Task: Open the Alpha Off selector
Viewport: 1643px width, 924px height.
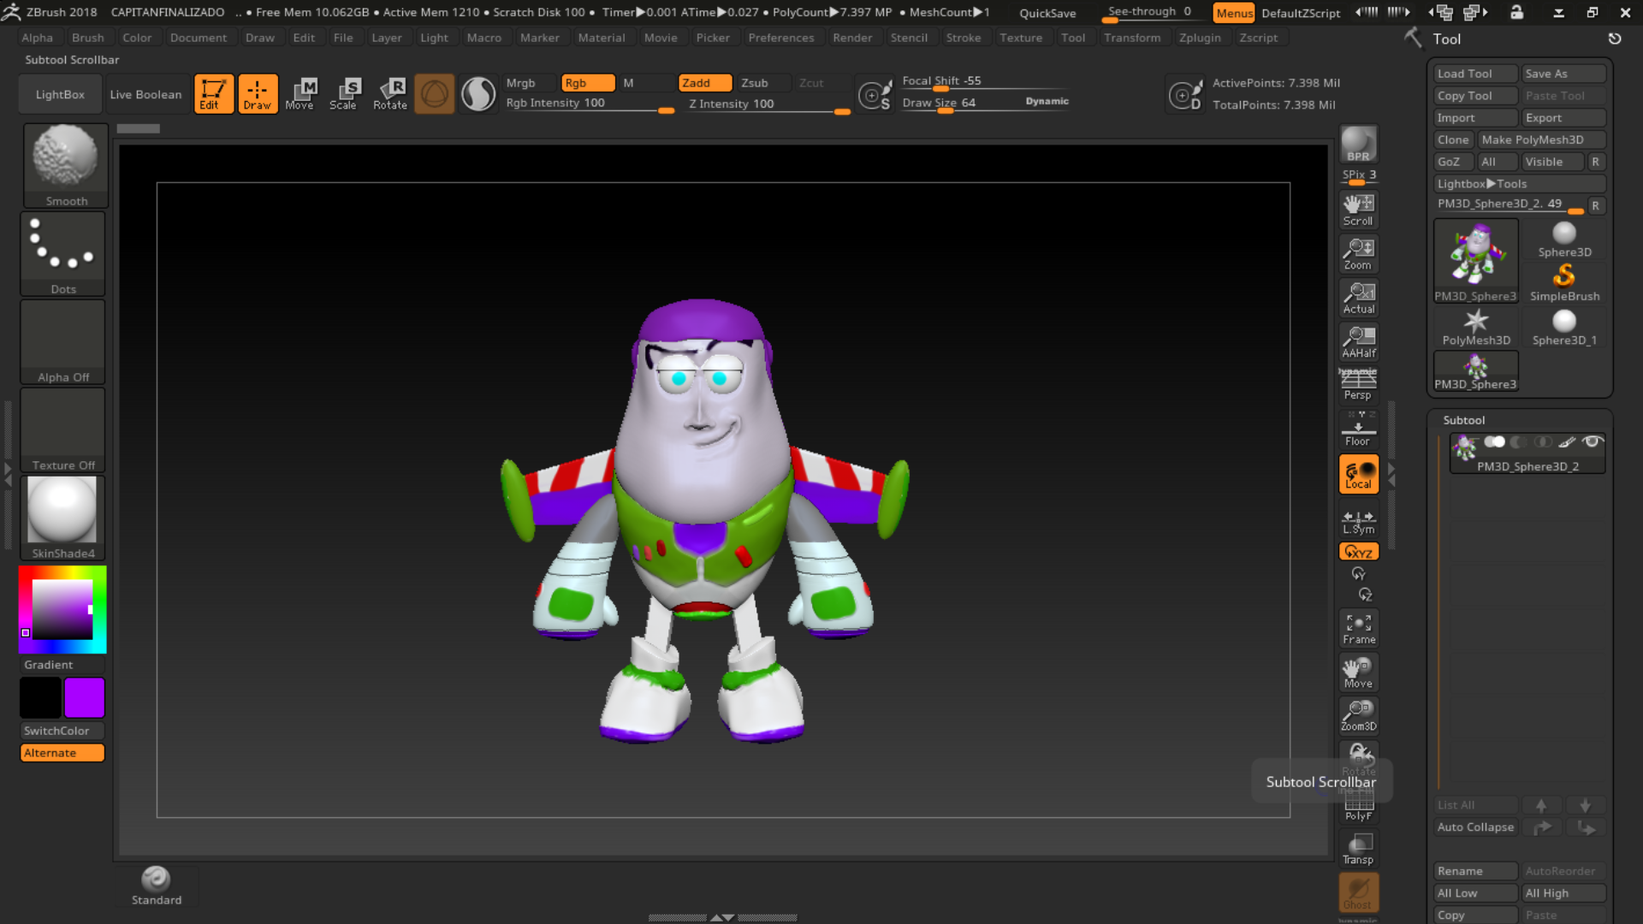Action: (x=63, y=341)
